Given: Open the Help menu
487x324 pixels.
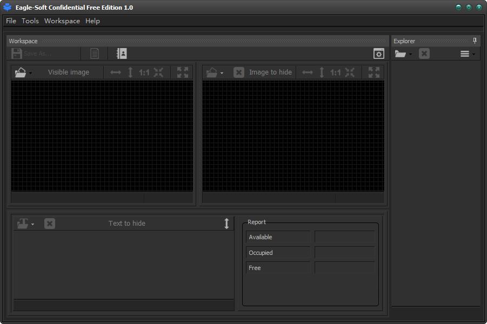Looking at the screenshot, I should pyautogui.click(x=92, y=21).
